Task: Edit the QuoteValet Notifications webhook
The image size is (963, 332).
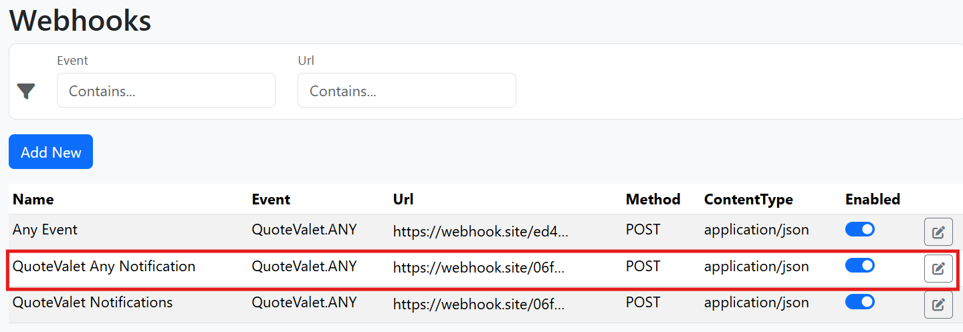Action: [938, 305]
